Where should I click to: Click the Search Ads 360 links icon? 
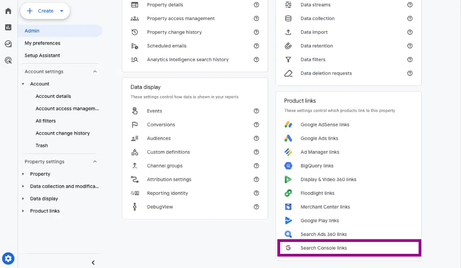[287, 234]
